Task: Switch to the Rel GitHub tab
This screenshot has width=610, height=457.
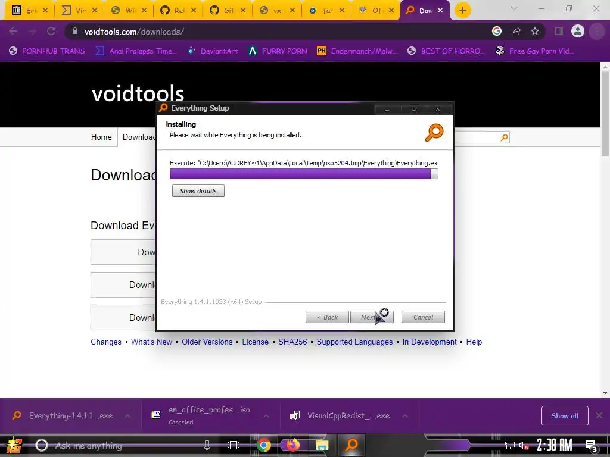Action: 179,11
